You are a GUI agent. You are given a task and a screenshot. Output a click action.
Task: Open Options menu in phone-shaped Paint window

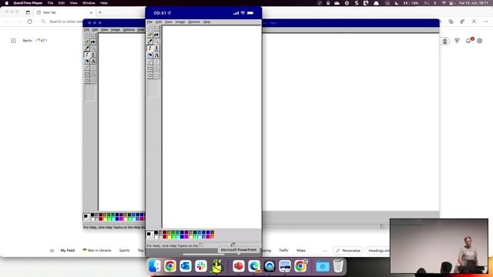pyautogui.click(x=194, y=22)
